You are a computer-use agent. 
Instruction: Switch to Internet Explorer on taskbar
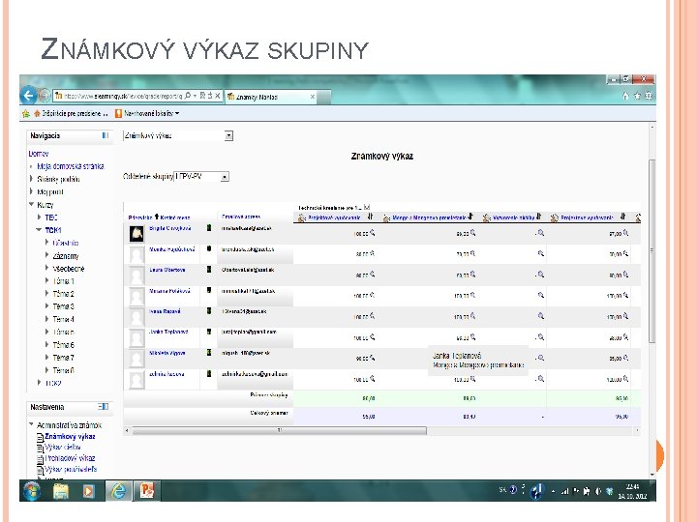[x=118, y=491]
